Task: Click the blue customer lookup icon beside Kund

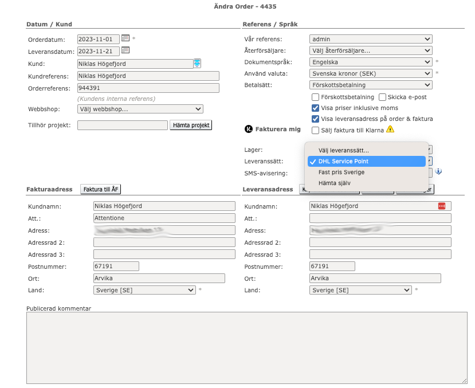Action: pos(197,63)
